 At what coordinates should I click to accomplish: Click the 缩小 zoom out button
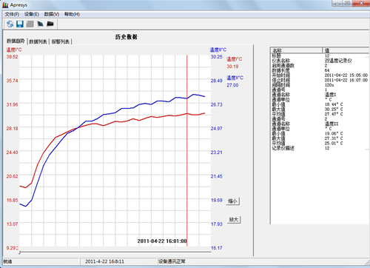pyautogui.click(x=233, y=201)
